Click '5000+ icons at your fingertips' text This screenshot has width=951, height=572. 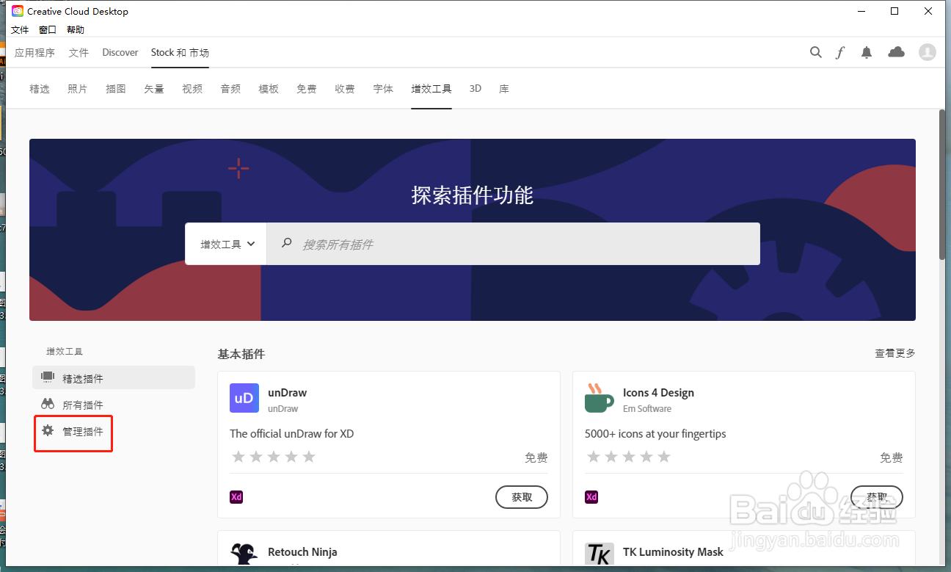[x=655, y=434]
